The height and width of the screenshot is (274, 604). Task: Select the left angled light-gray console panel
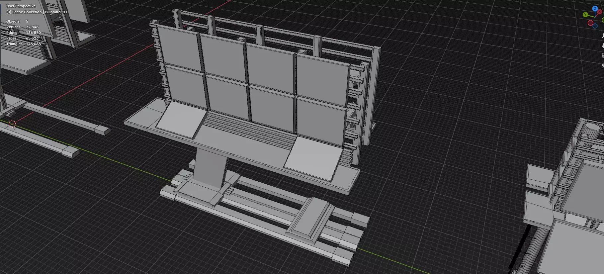point(181,120)
